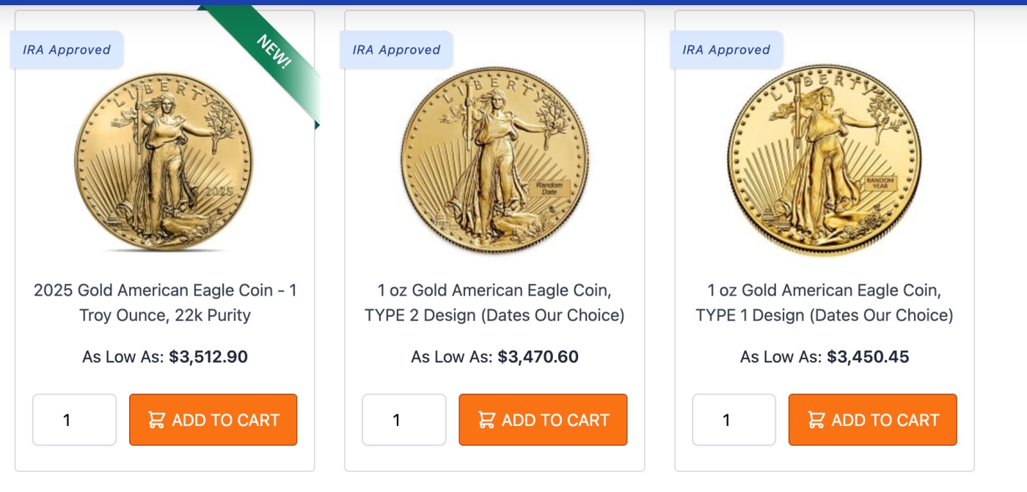Open the 2025 Gold American Eagle product page
This screenshot has height=492, width=1027.
166,301
